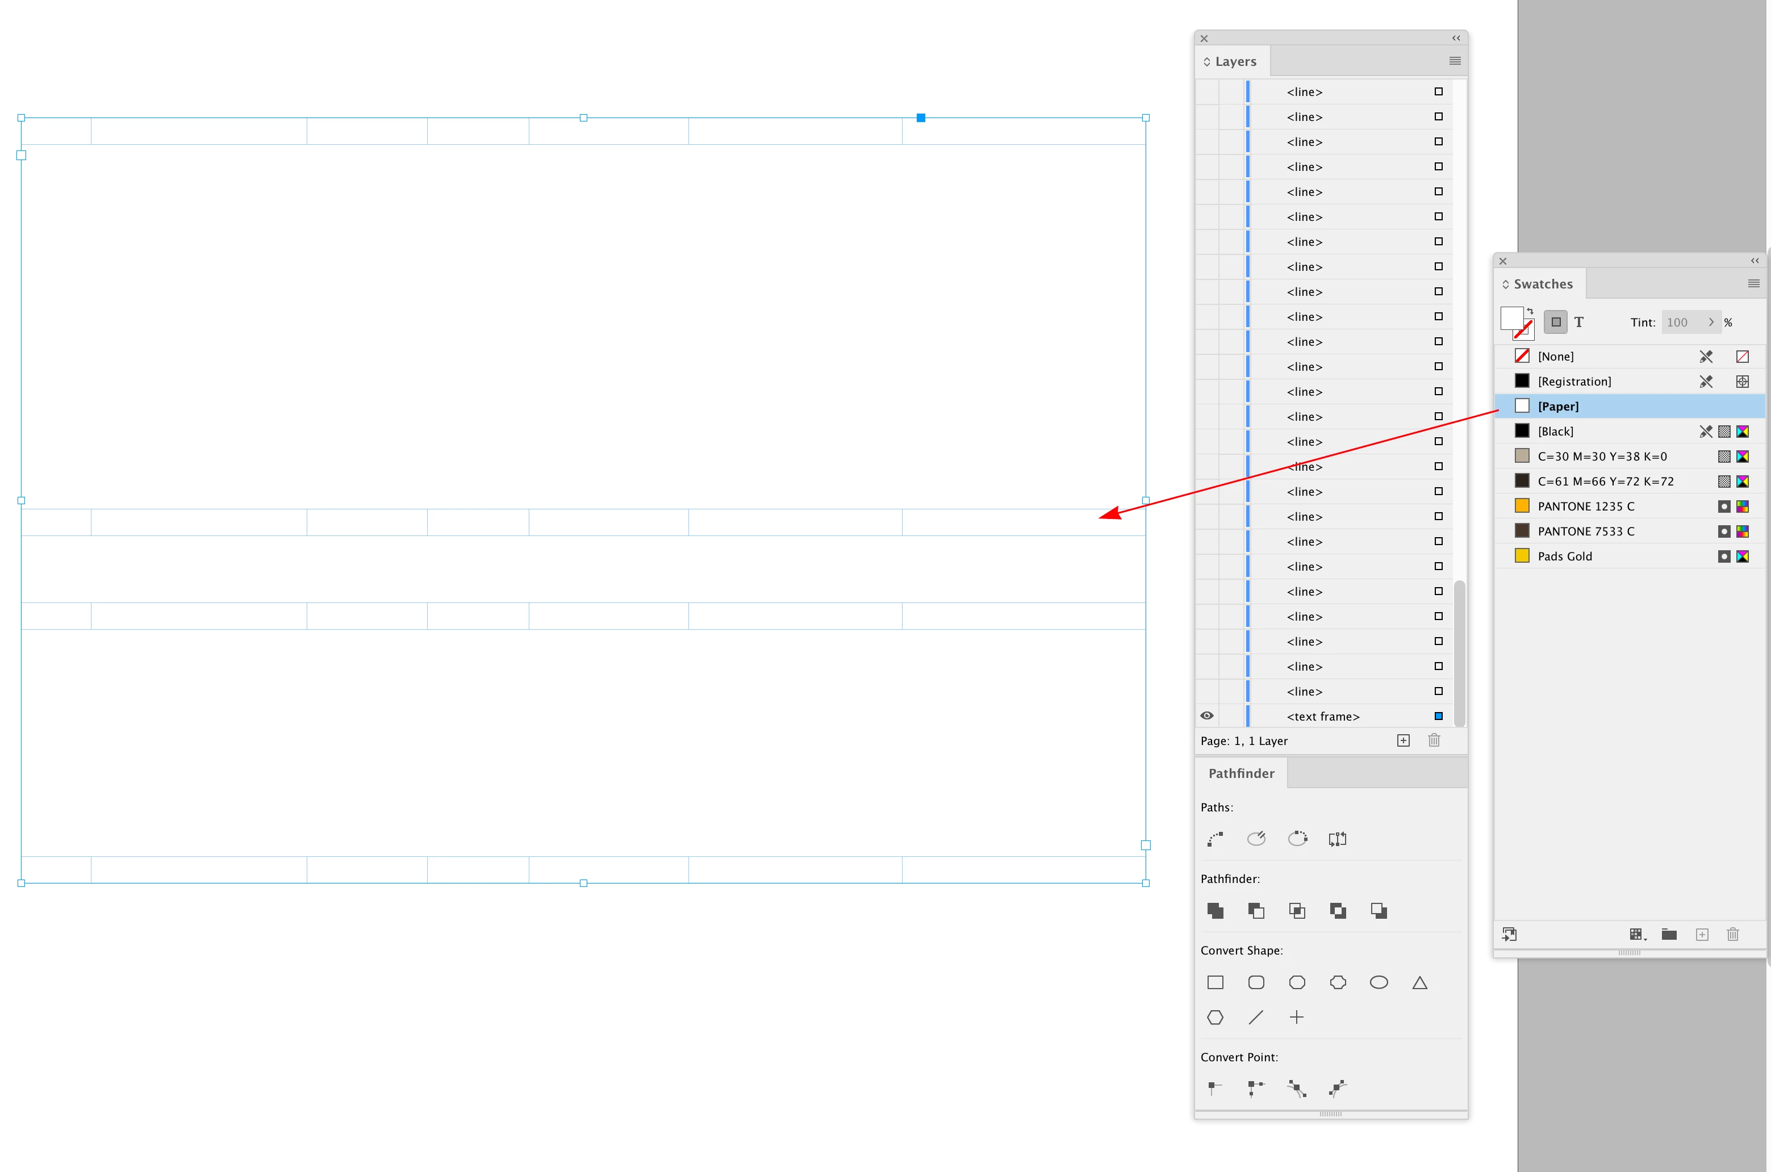Select the Pathfinder panel tab
This screenshot has width=1771, height=1172.
pyautogui.click(x=1241, y=773)
